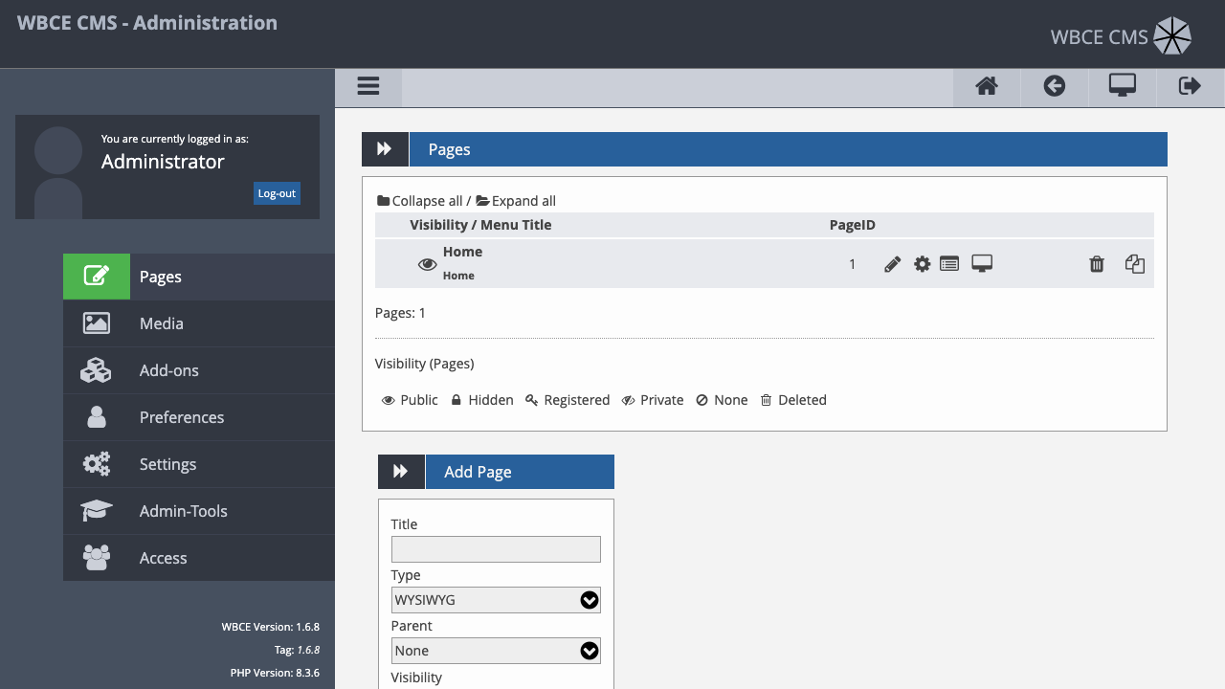
Task: Collapse all pages in the tree
Action: [x=419, y=201]
